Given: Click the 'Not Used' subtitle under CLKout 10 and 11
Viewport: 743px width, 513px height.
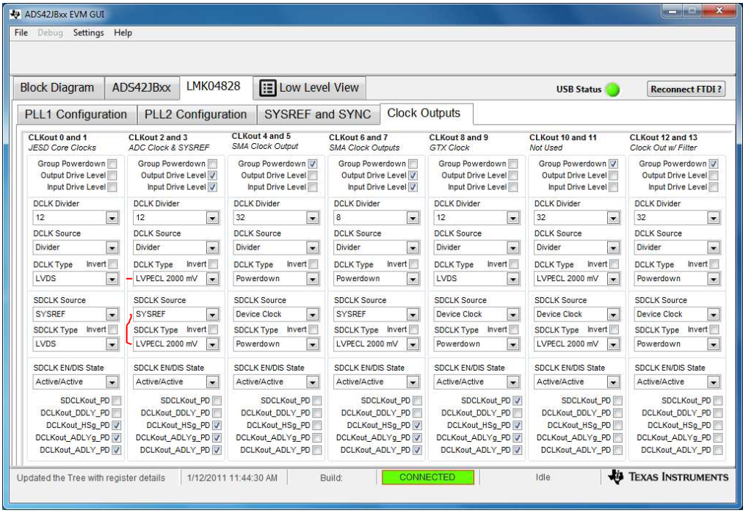Looking at the screenshot, I should point(546,148).
